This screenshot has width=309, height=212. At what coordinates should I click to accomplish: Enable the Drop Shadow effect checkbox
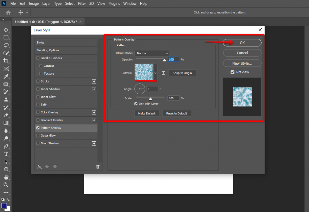point(38,143)
